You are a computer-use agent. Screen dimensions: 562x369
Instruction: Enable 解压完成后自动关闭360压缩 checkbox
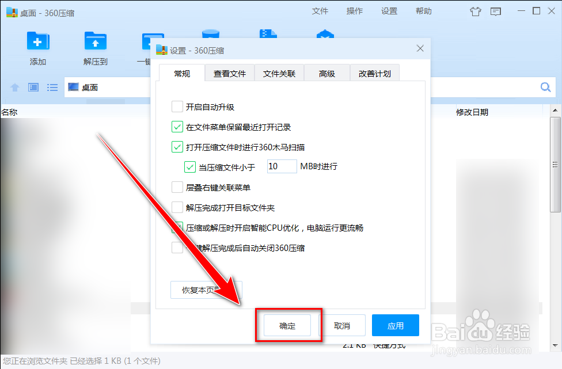(177, 248)
